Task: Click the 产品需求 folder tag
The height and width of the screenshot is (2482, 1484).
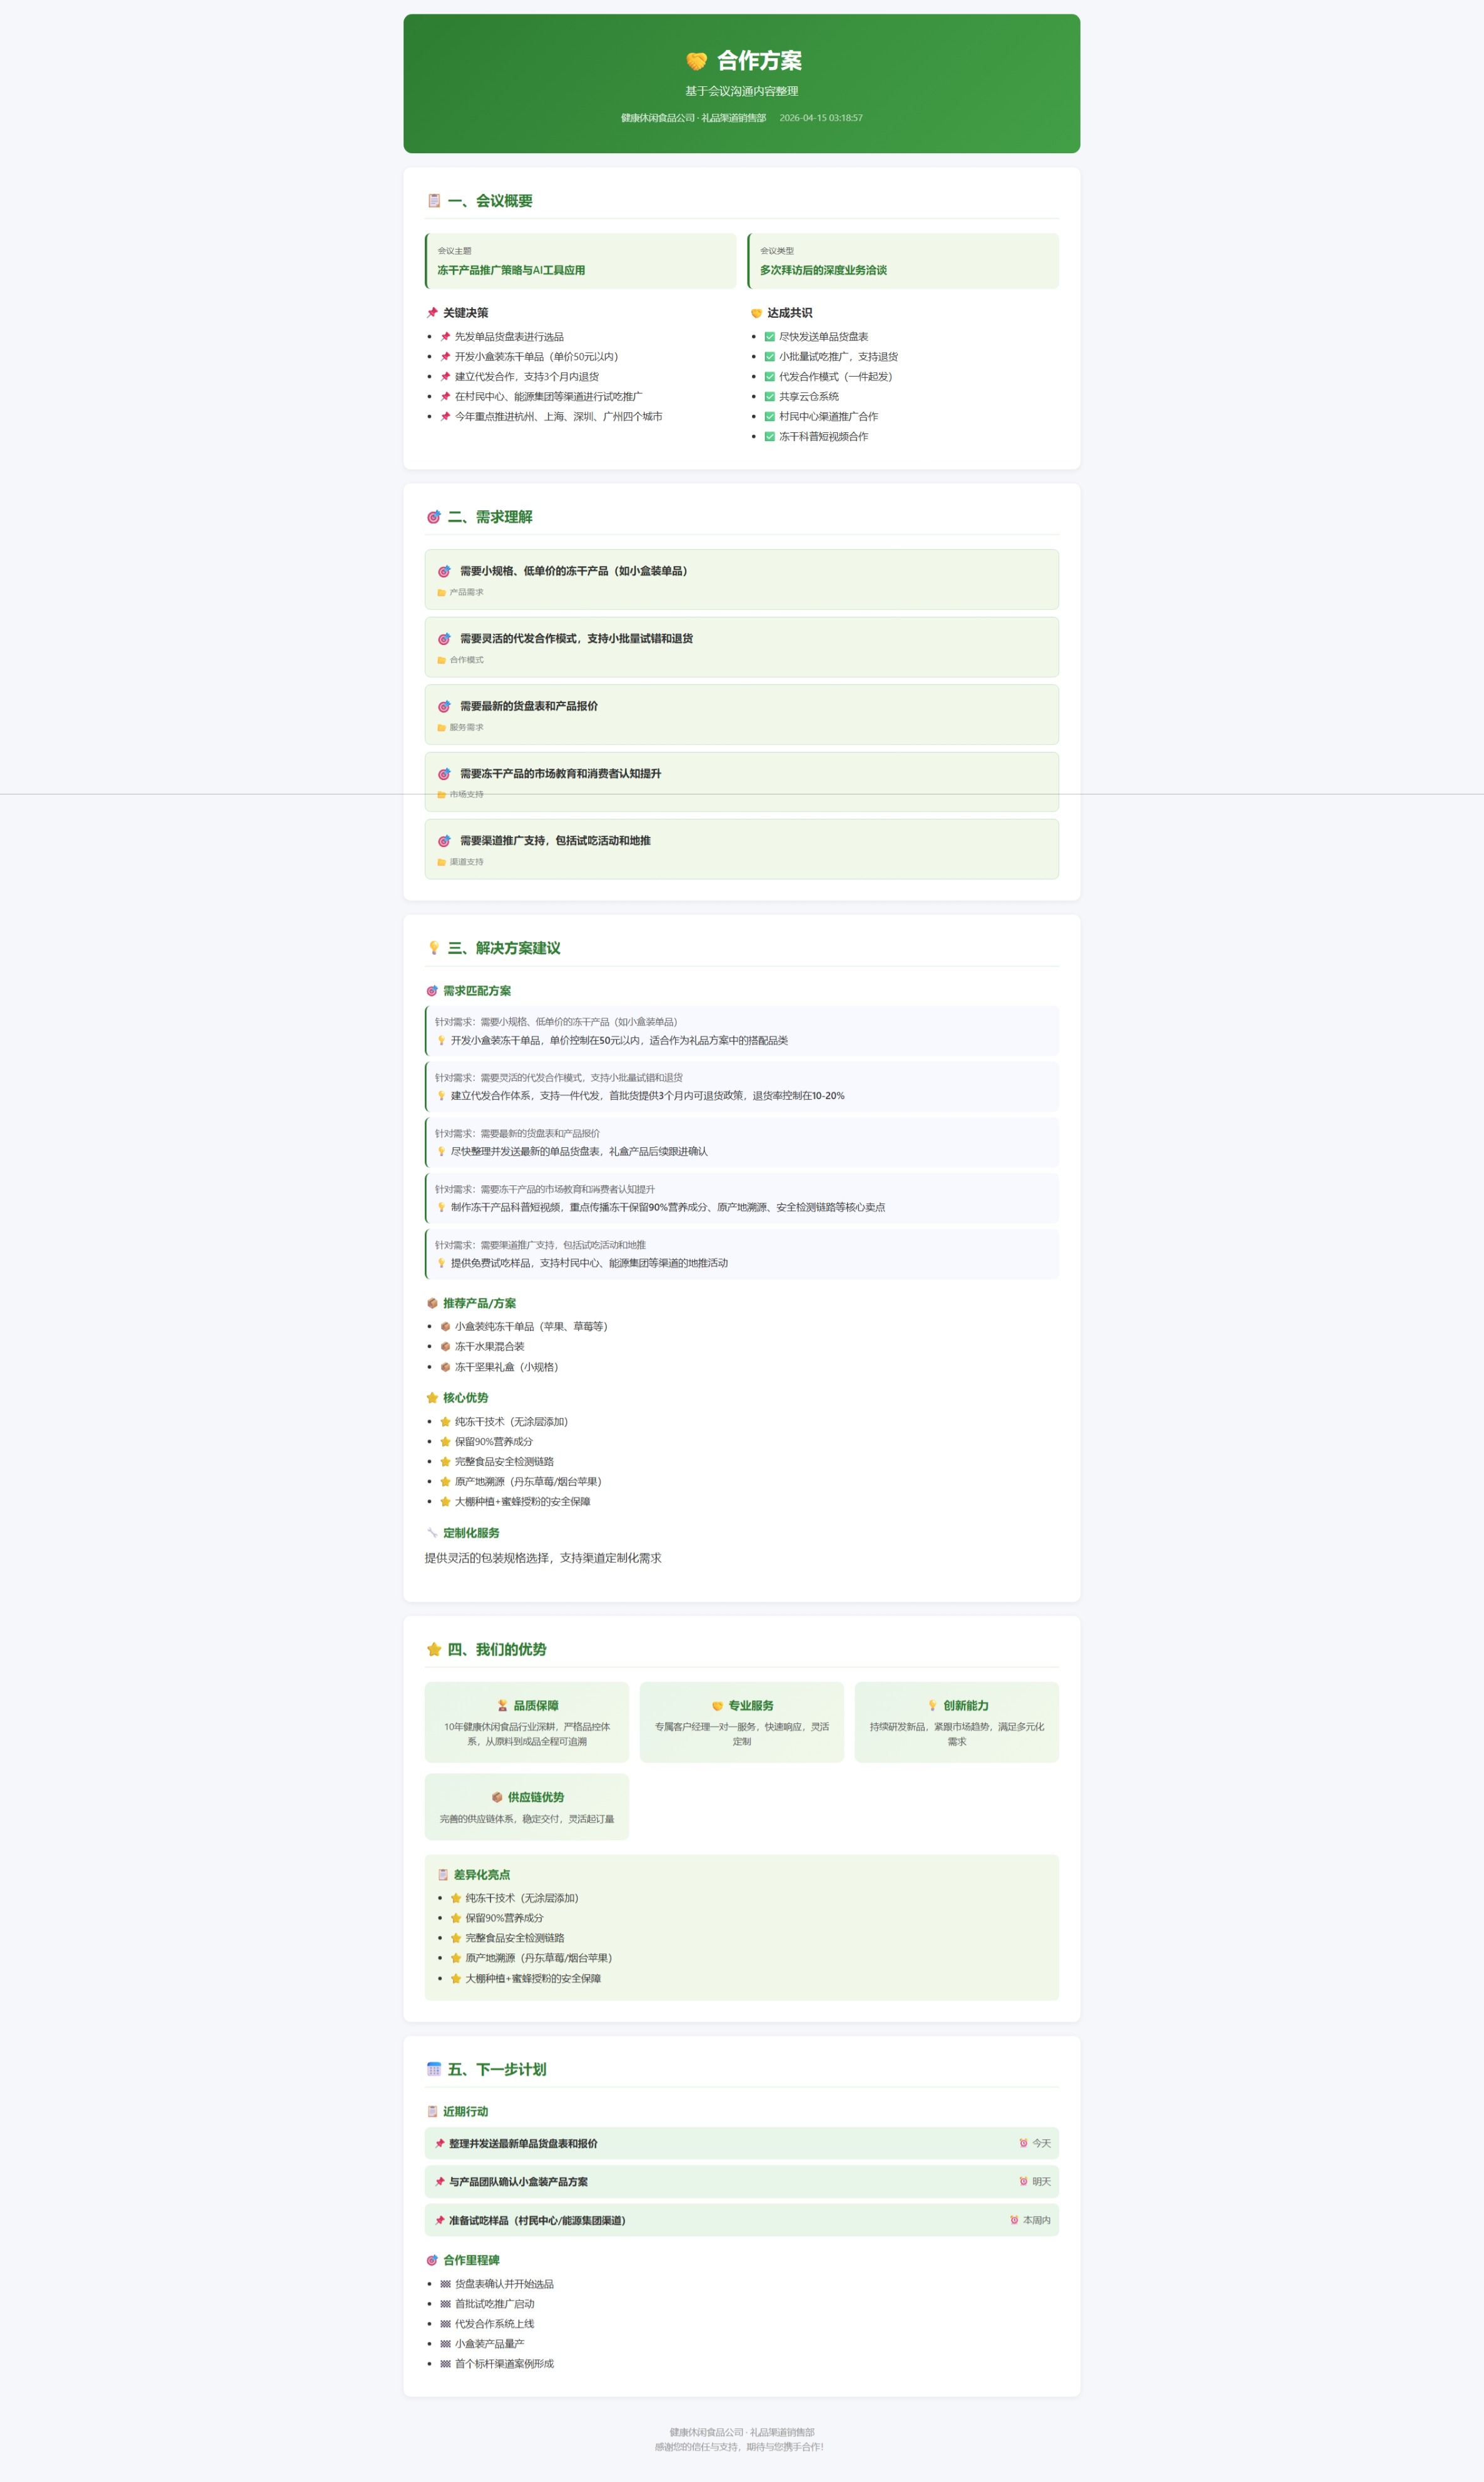Action: [x=461, y=593]
